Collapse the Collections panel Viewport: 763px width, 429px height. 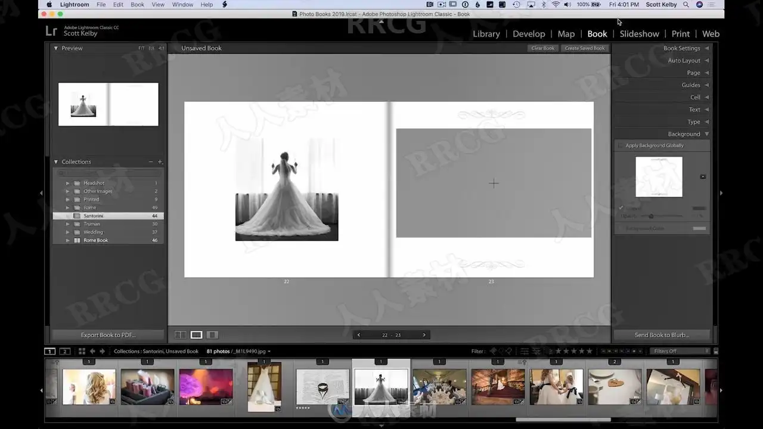click(56, 162)
